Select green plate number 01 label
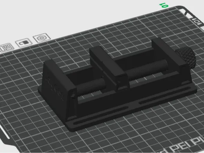 coord(164,5)
